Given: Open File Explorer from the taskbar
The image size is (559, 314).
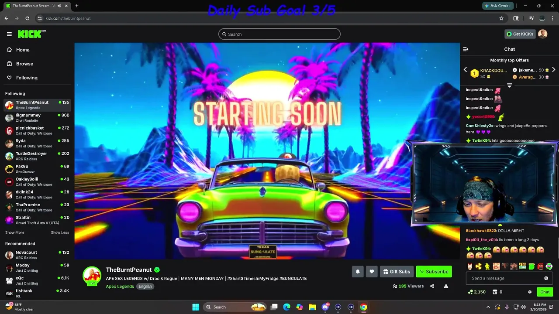Looking at the screenshot, I should [x=312, y=307].
